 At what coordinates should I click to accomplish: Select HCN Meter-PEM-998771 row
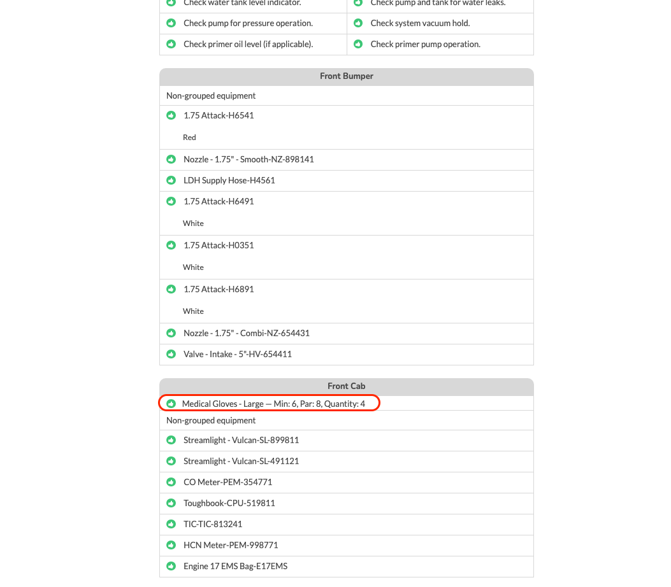[347, 545]
